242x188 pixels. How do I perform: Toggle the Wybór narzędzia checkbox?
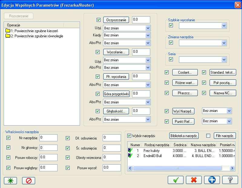[x=129, y=136]
